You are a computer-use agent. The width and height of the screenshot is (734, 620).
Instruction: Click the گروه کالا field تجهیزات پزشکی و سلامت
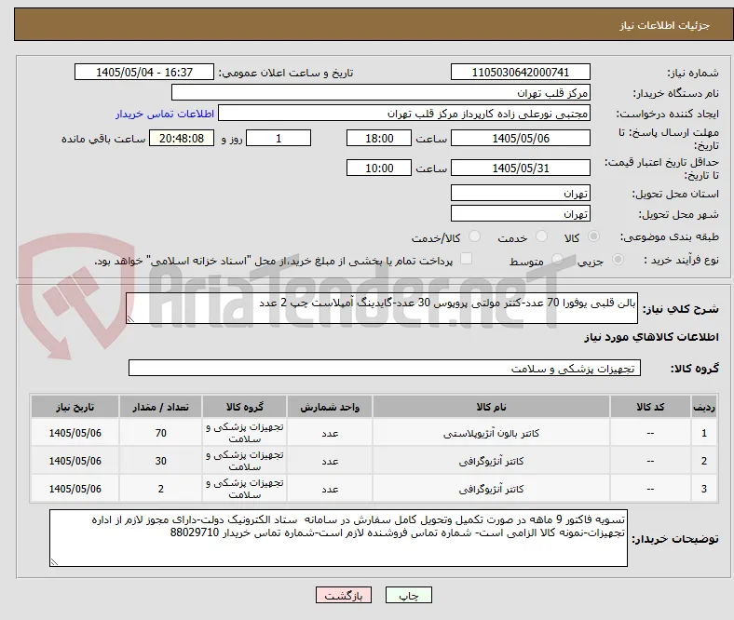click(x=385, y=369)
